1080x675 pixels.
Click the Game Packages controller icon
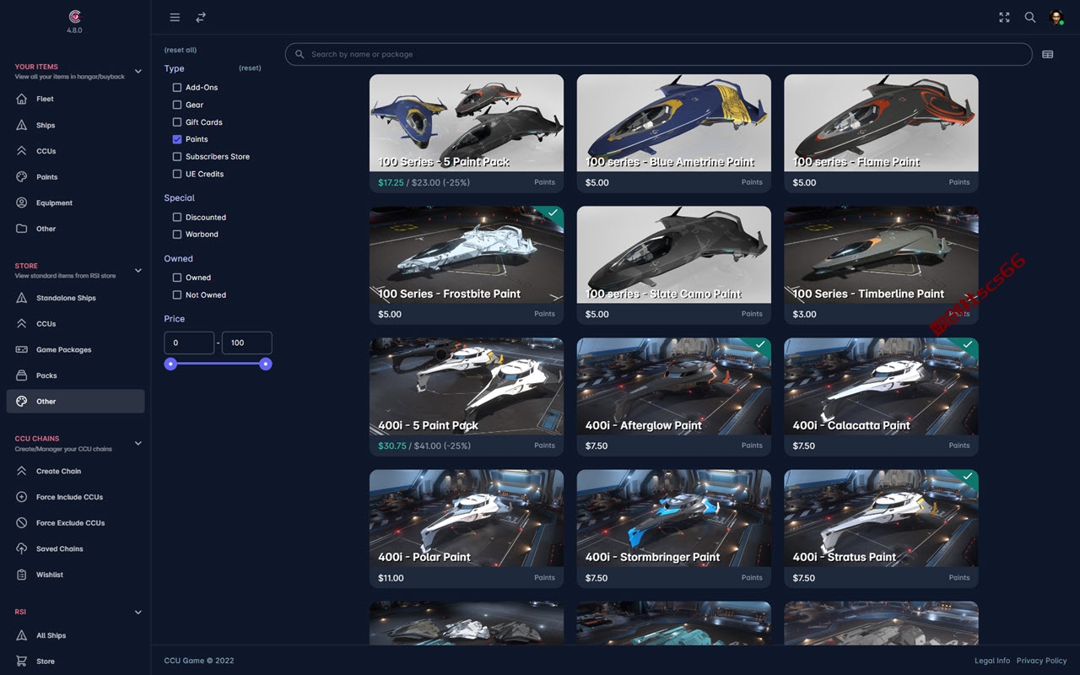coord(22,349)
